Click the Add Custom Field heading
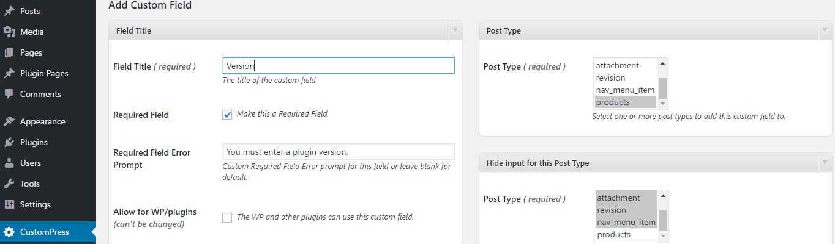Screen dimensions: 835x244 [x=150, y=5]
